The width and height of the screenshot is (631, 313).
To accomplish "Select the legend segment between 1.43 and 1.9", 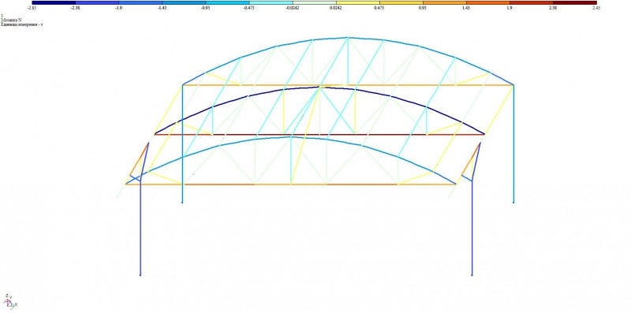I will pos(488,2).
